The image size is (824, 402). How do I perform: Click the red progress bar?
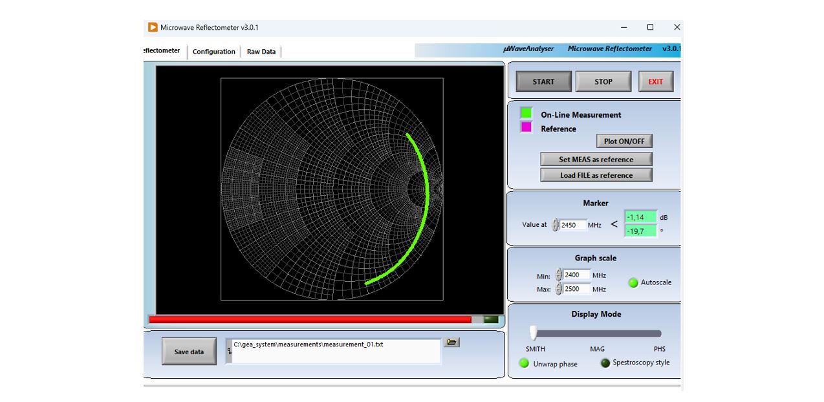click(x=310, y=319)
